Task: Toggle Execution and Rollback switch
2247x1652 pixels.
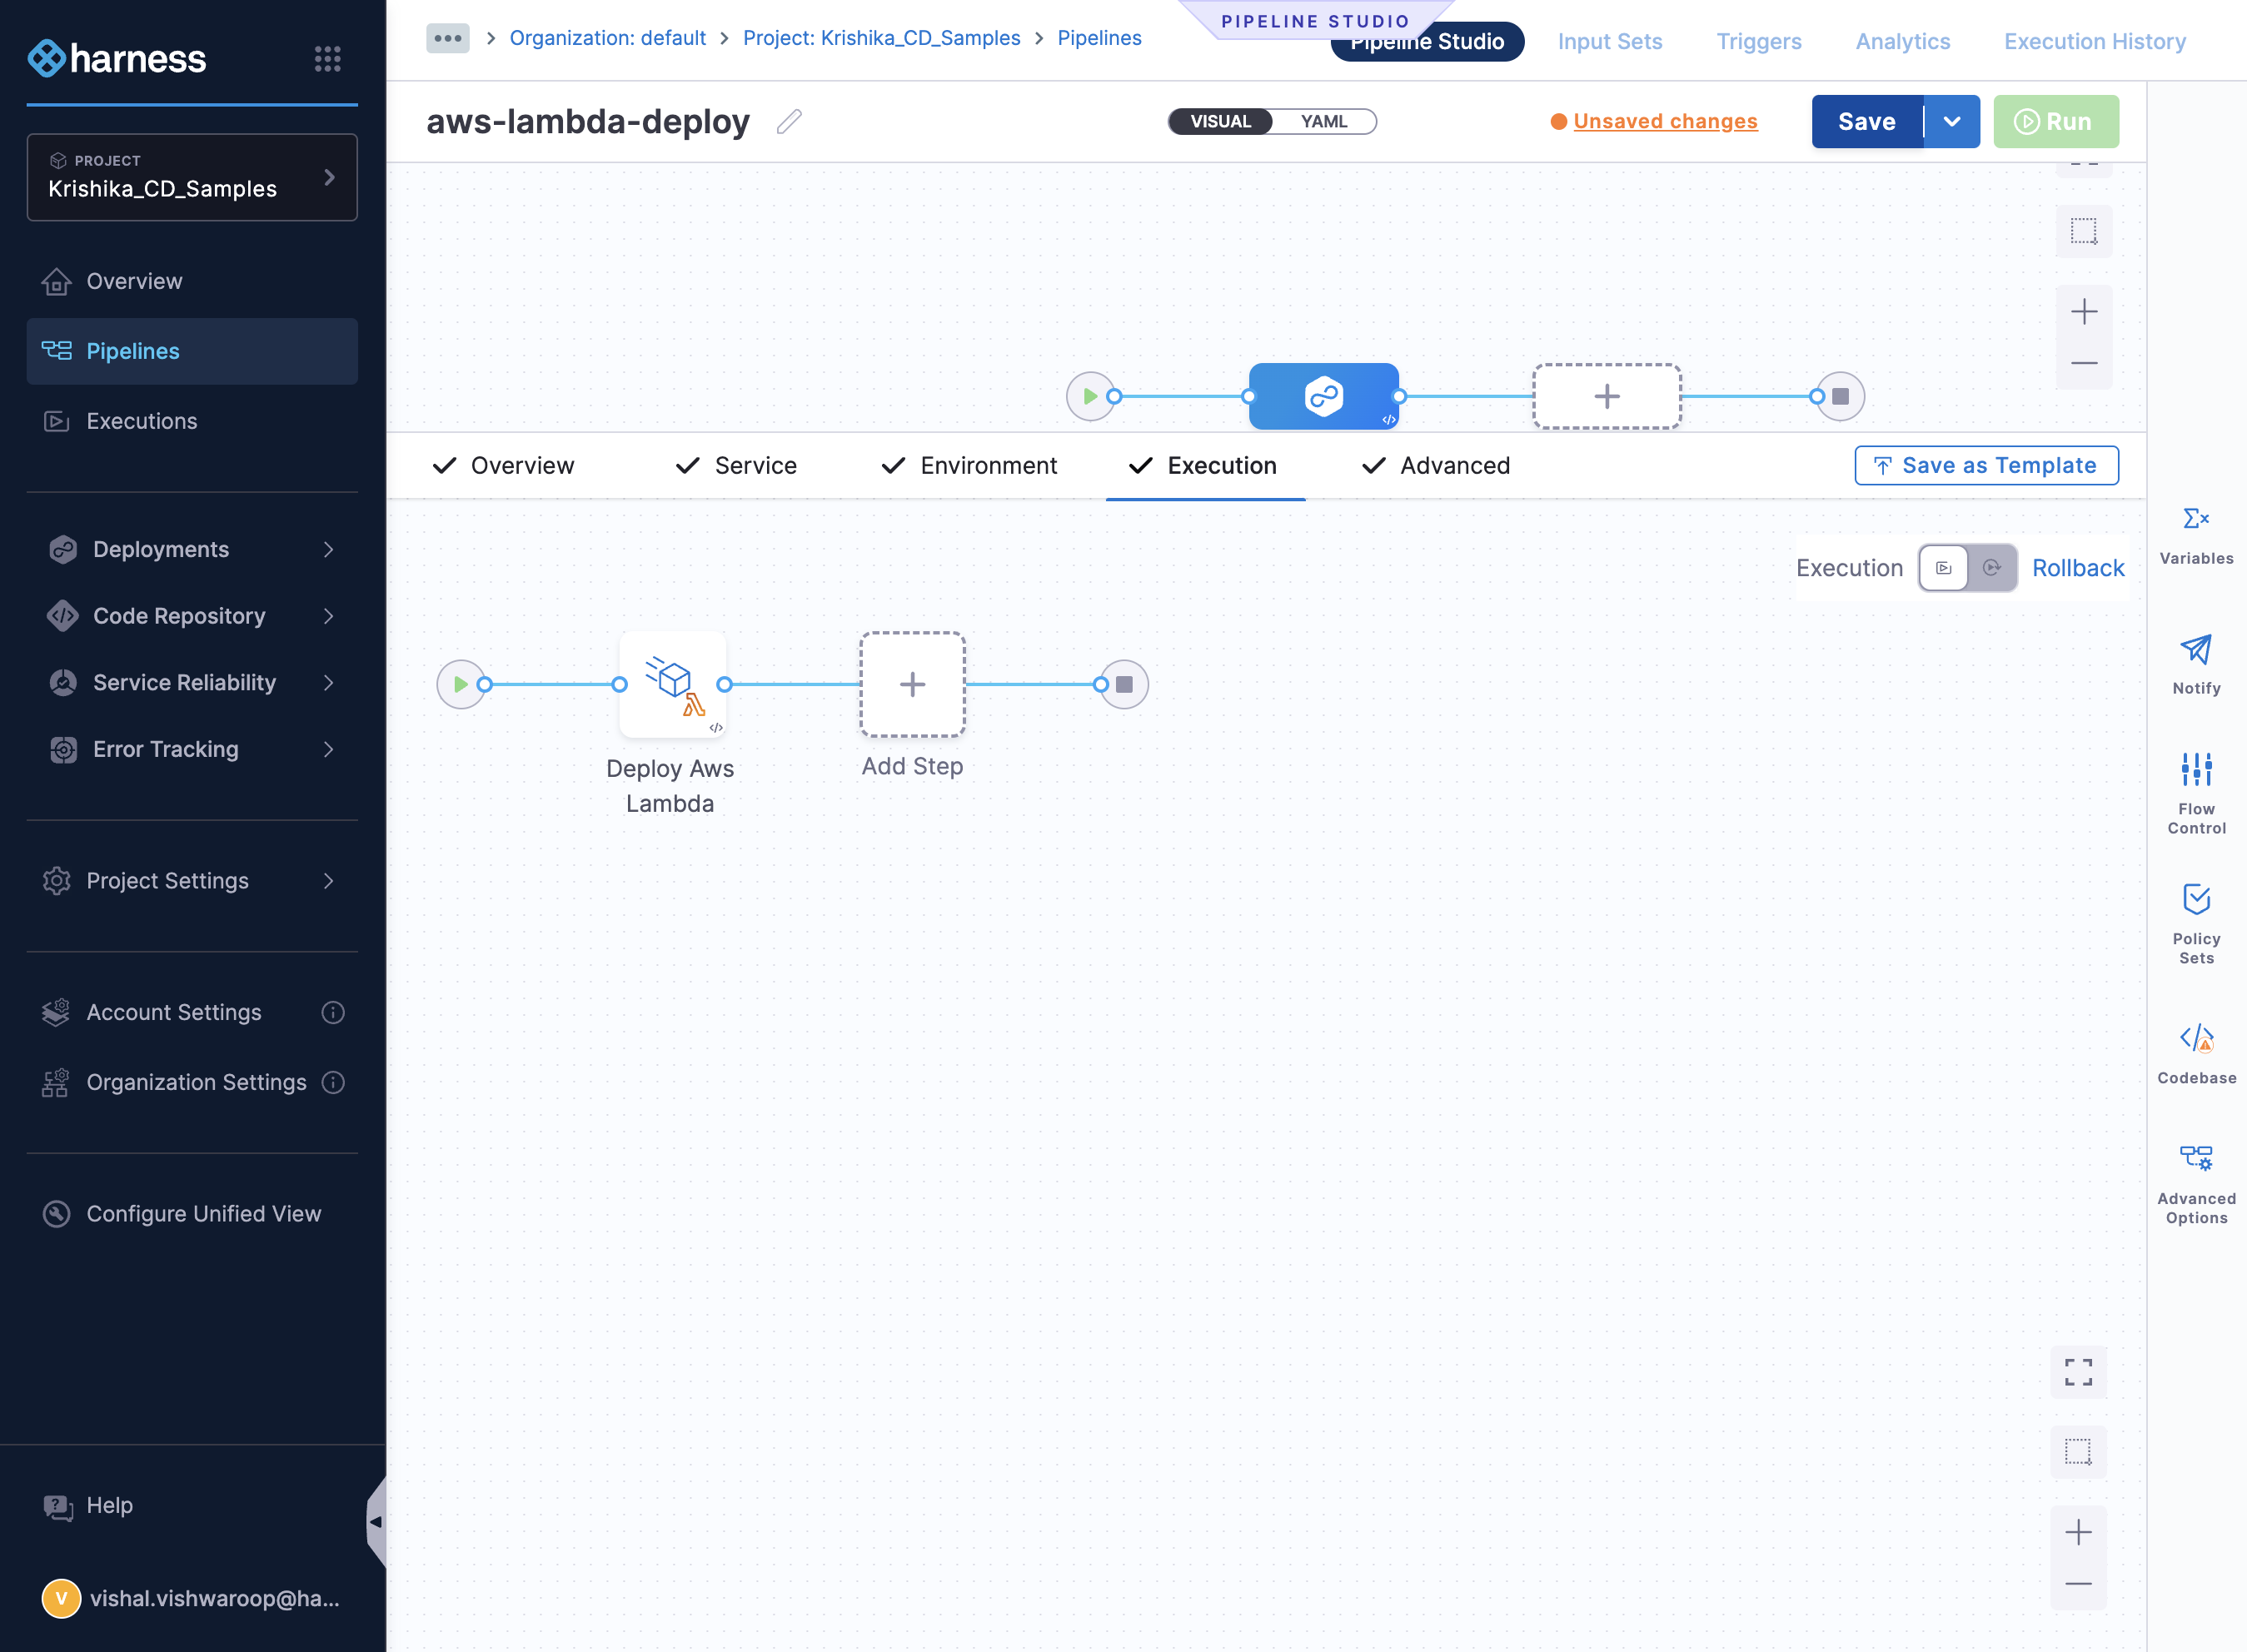Action: pos(1967,568)
